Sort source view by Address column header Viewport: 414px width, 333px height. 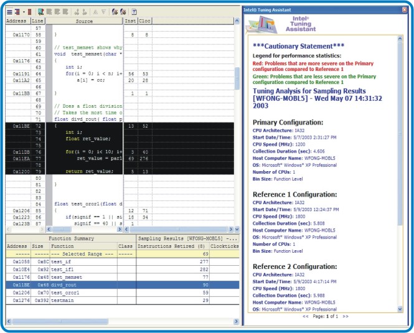18,21
